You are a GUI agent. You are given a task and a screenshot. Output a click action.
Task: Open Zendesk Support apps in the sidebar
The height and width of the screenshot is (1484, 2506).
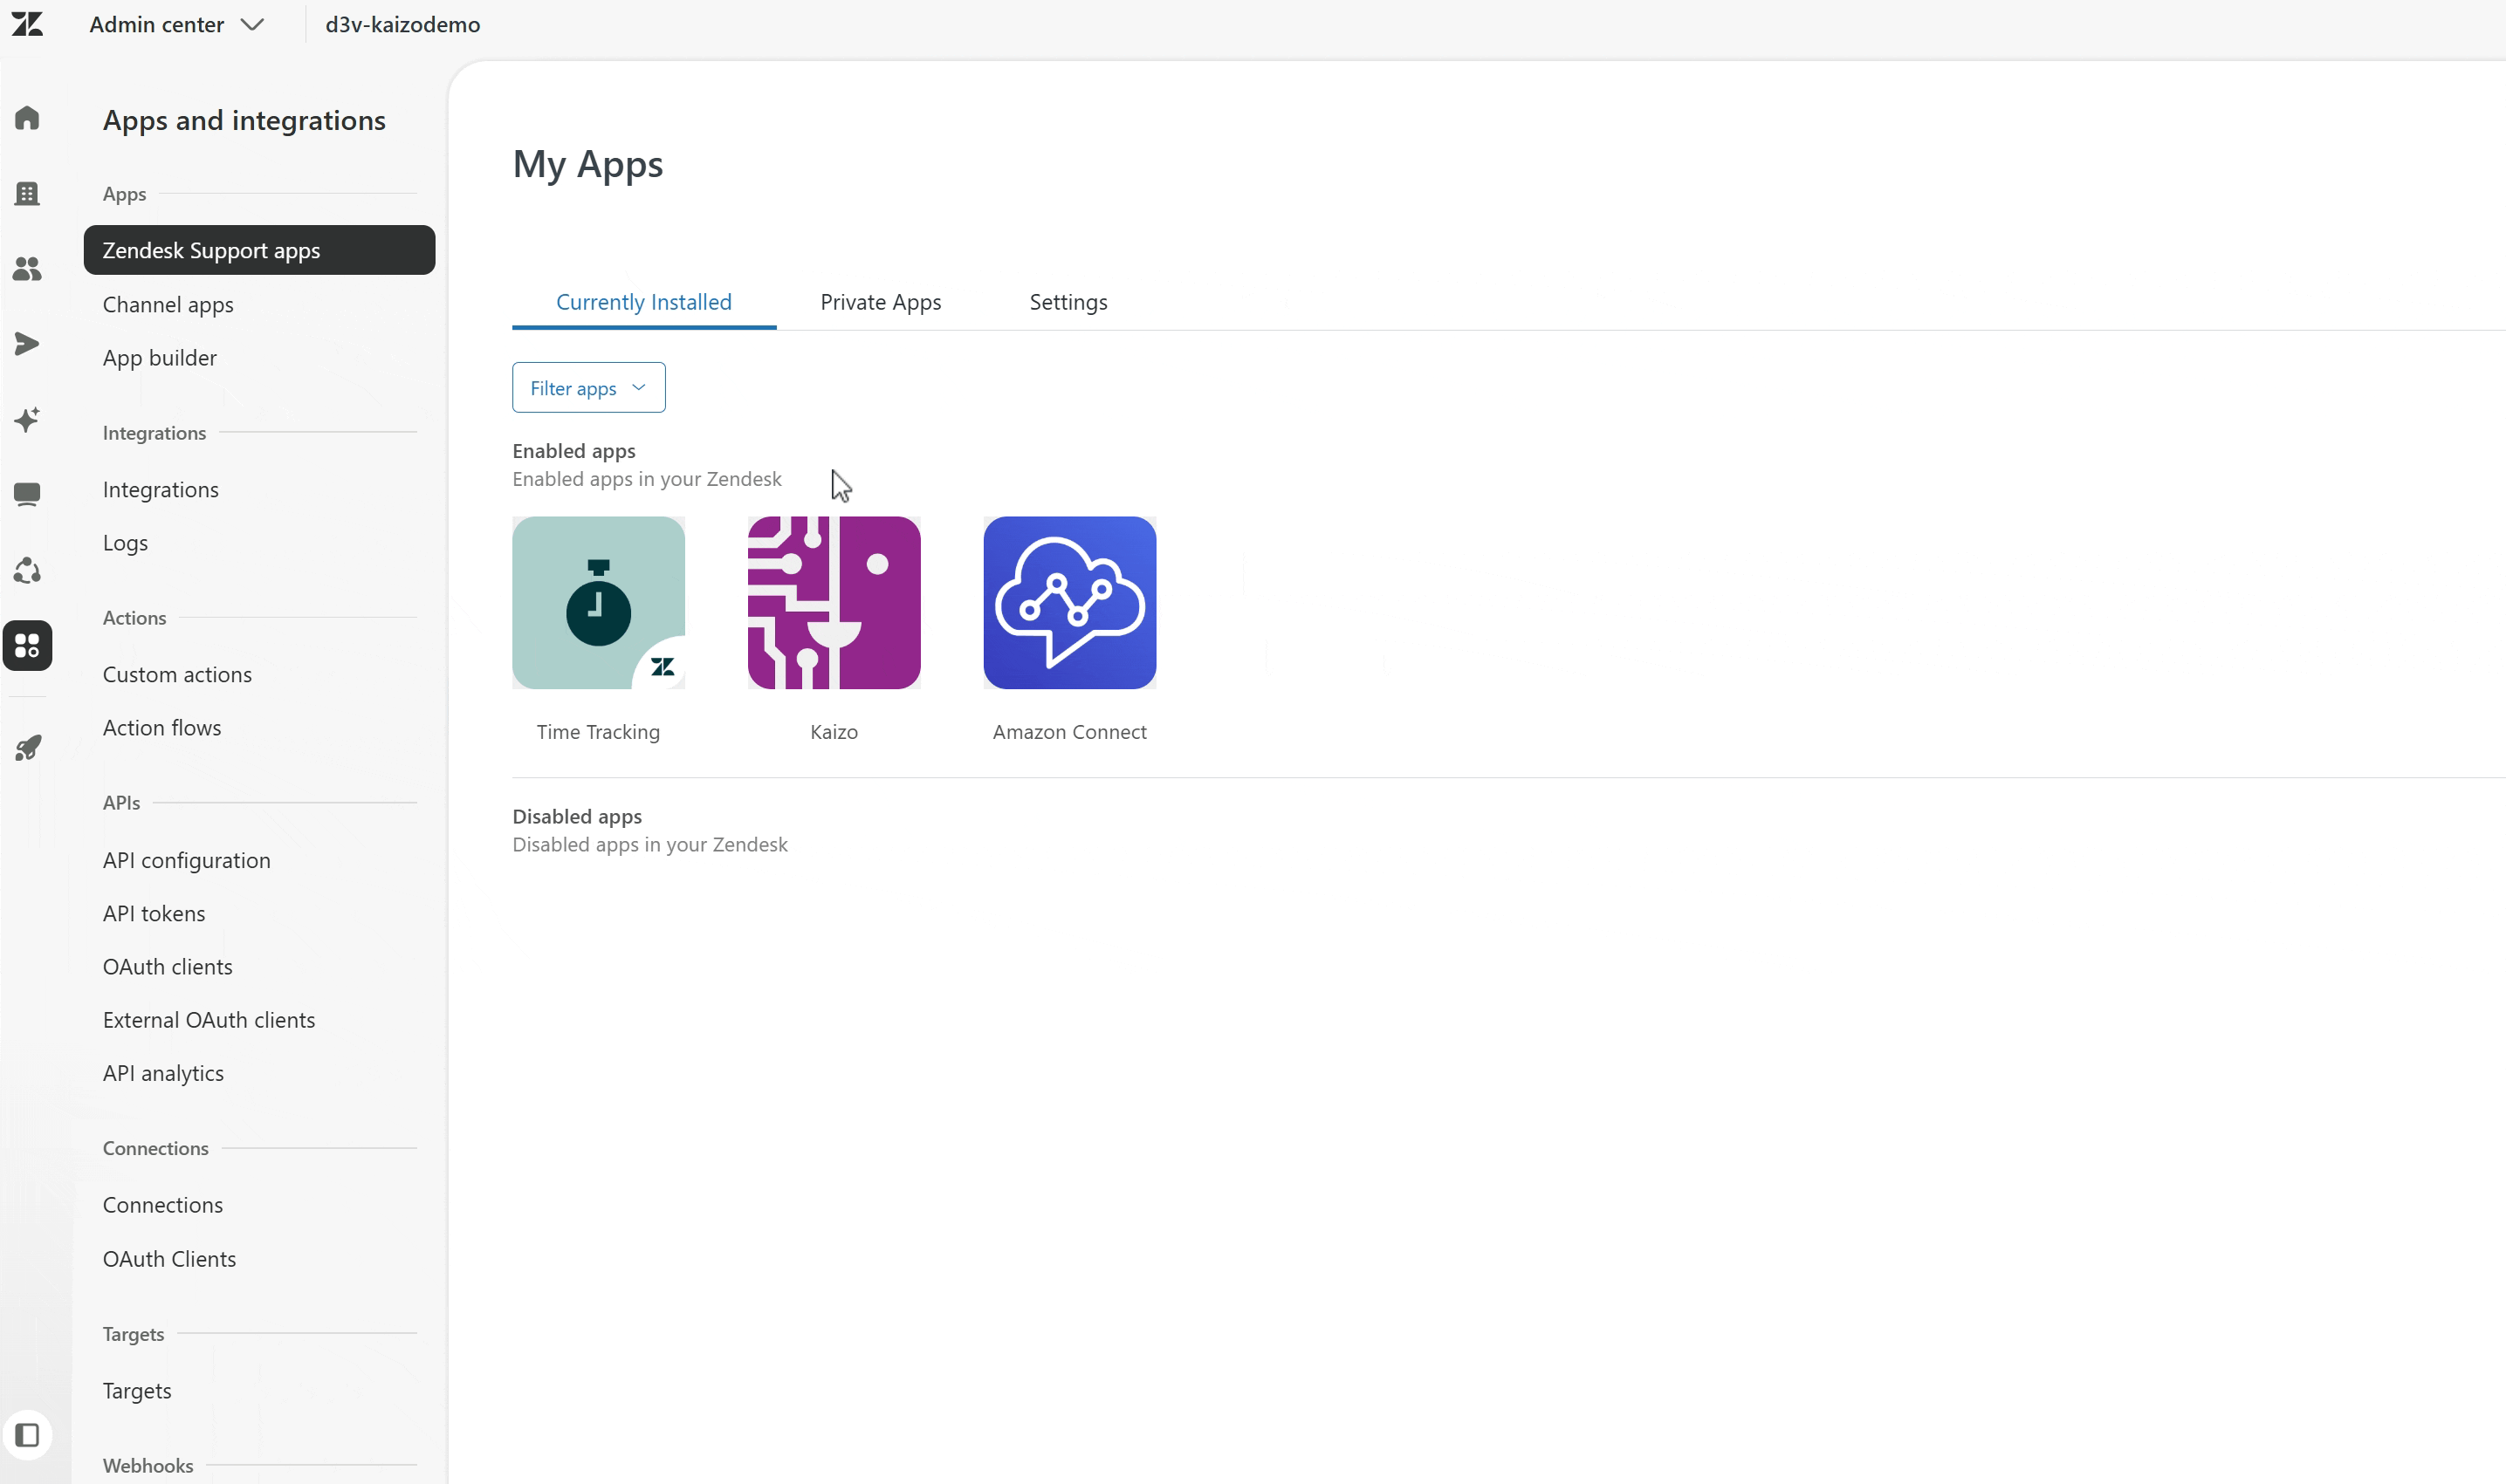259,250
